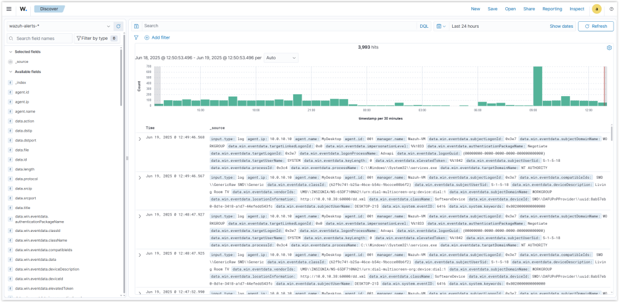Focus the Search field names box
This screenshot has width=619, height=302.
(40, 38)
